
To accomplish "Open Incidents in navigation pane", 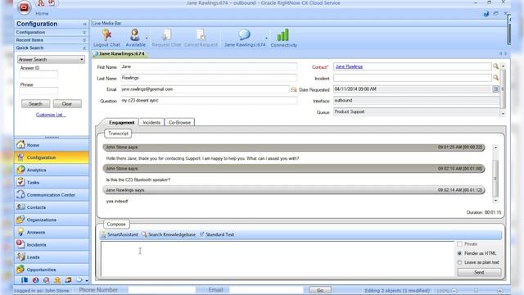I will click(52, 244).
